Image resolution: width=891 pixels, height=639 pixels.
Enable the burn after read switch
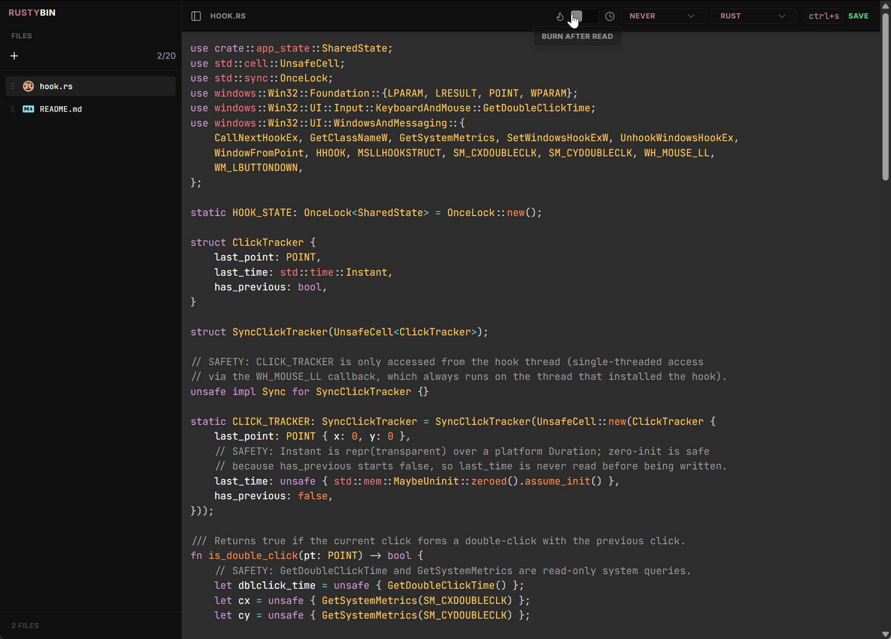(583, 16)
